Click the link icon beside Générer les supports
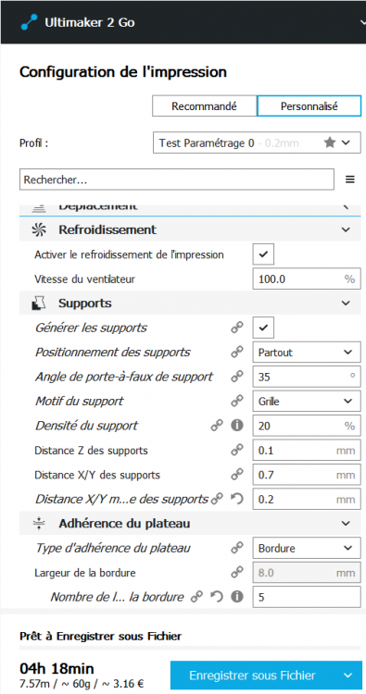The height and width of the screenshot is (694, 366). pyautogui.click(x=237, y=328)
